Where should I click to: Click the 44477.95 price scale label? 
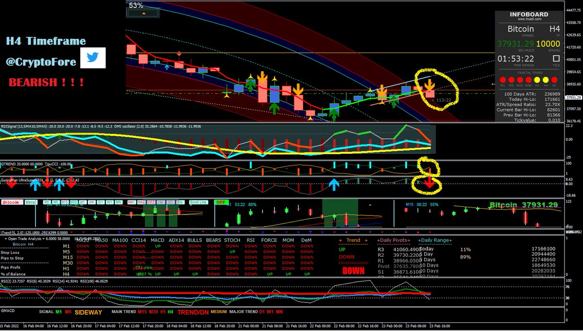pyautogui.click(x=573, y=9)
